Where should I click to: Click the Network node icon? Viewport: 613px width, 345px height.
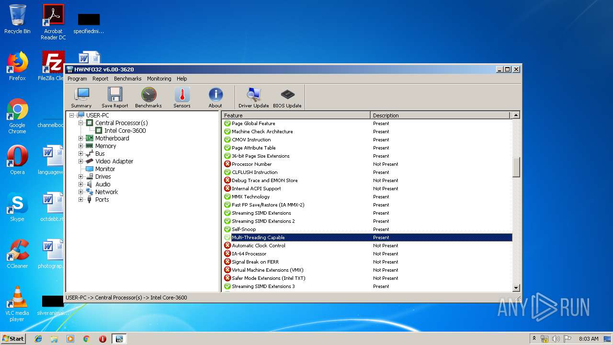[x=89, y=192]
